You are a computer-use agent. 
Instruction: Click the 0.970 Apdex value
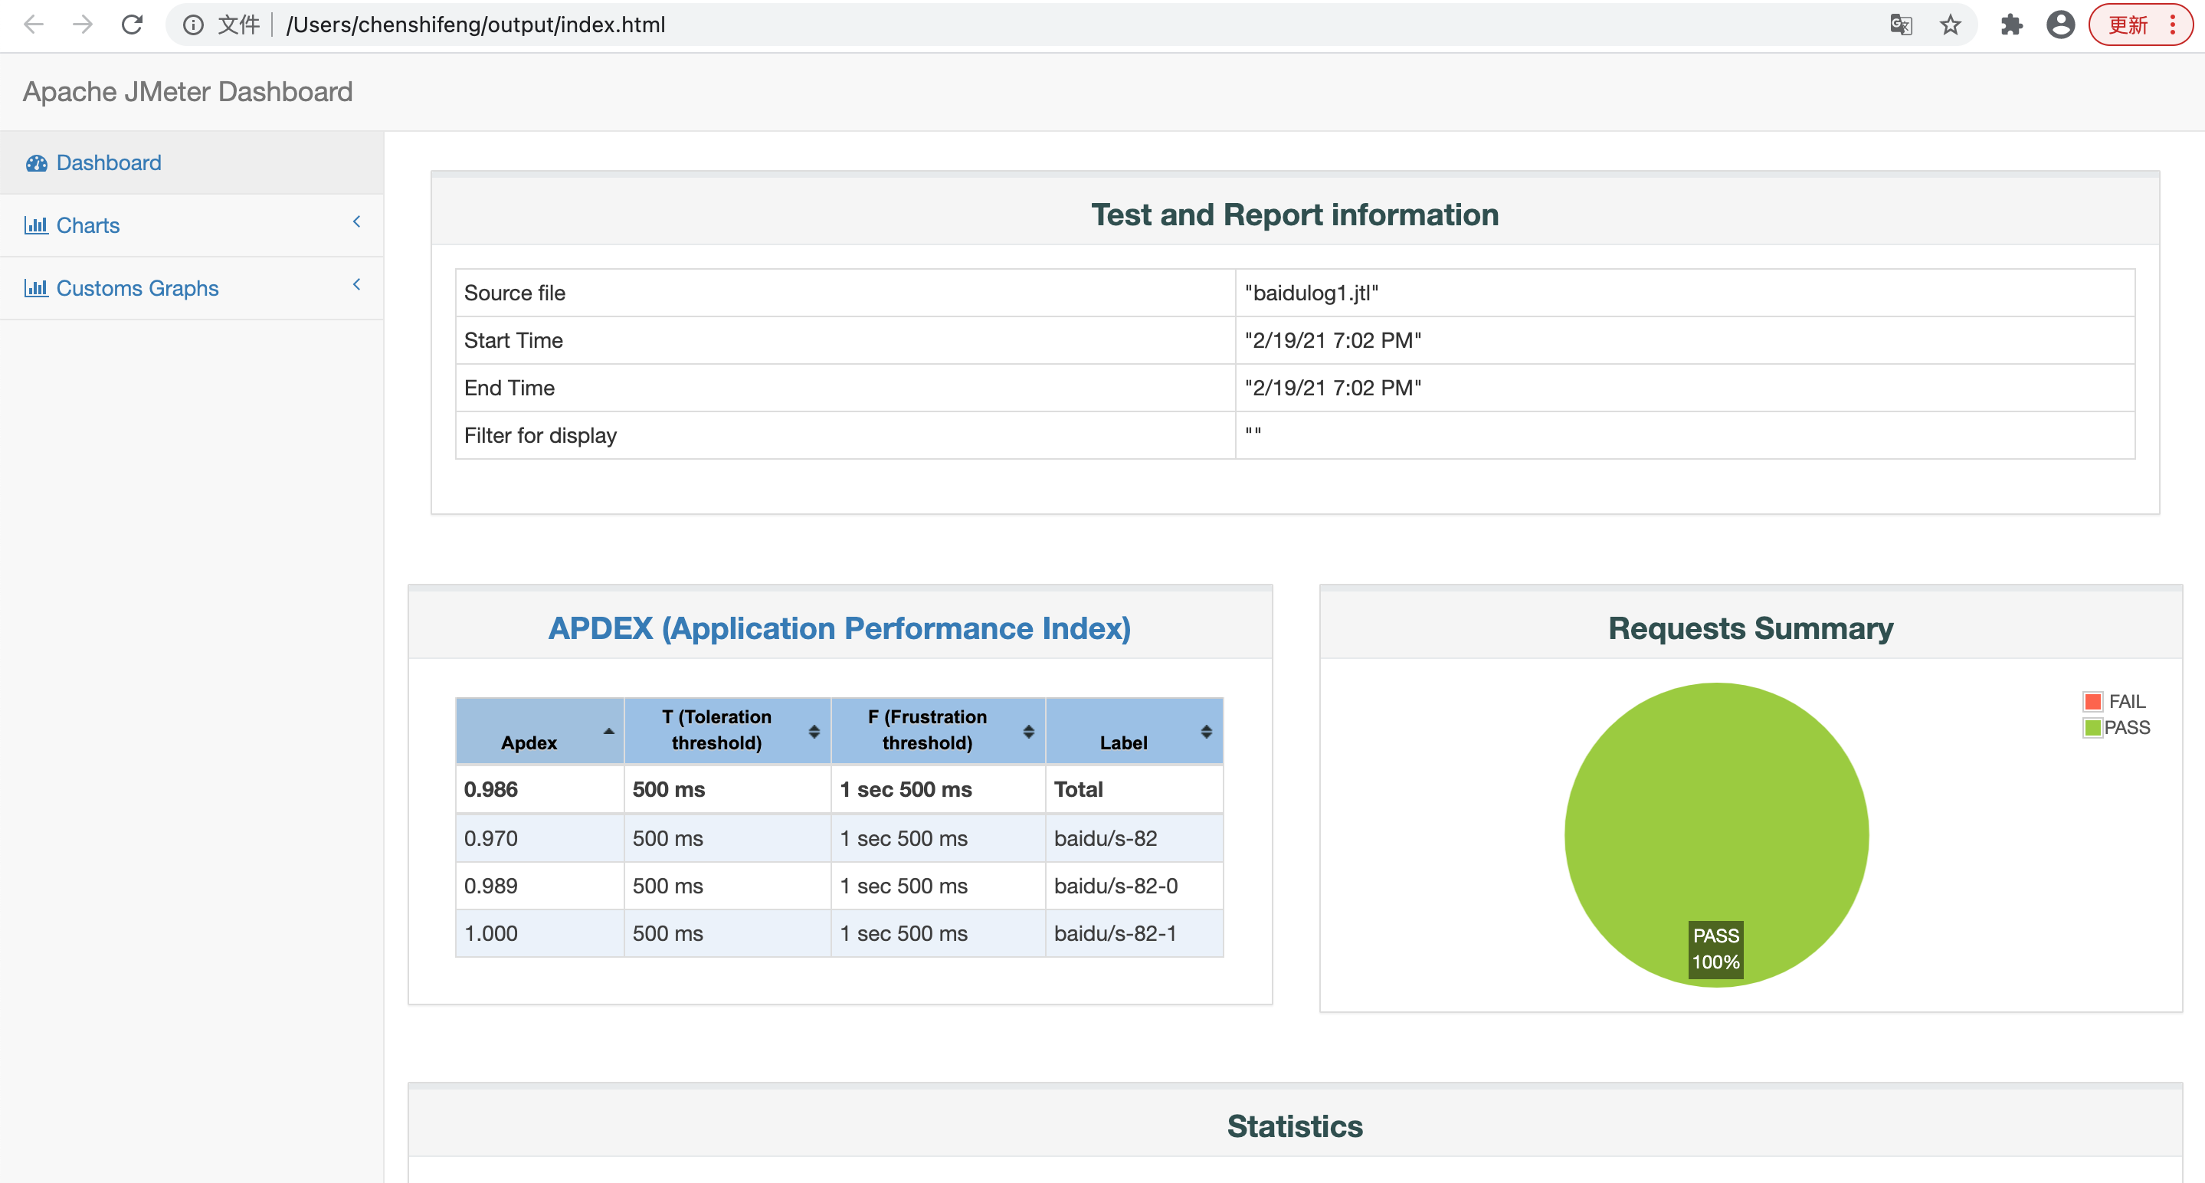pyautogui.click(x=490, y=838)
